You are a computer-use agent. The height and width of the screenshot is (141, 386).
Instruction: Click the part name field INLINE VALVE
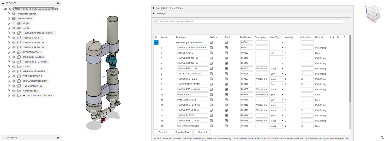192,94
